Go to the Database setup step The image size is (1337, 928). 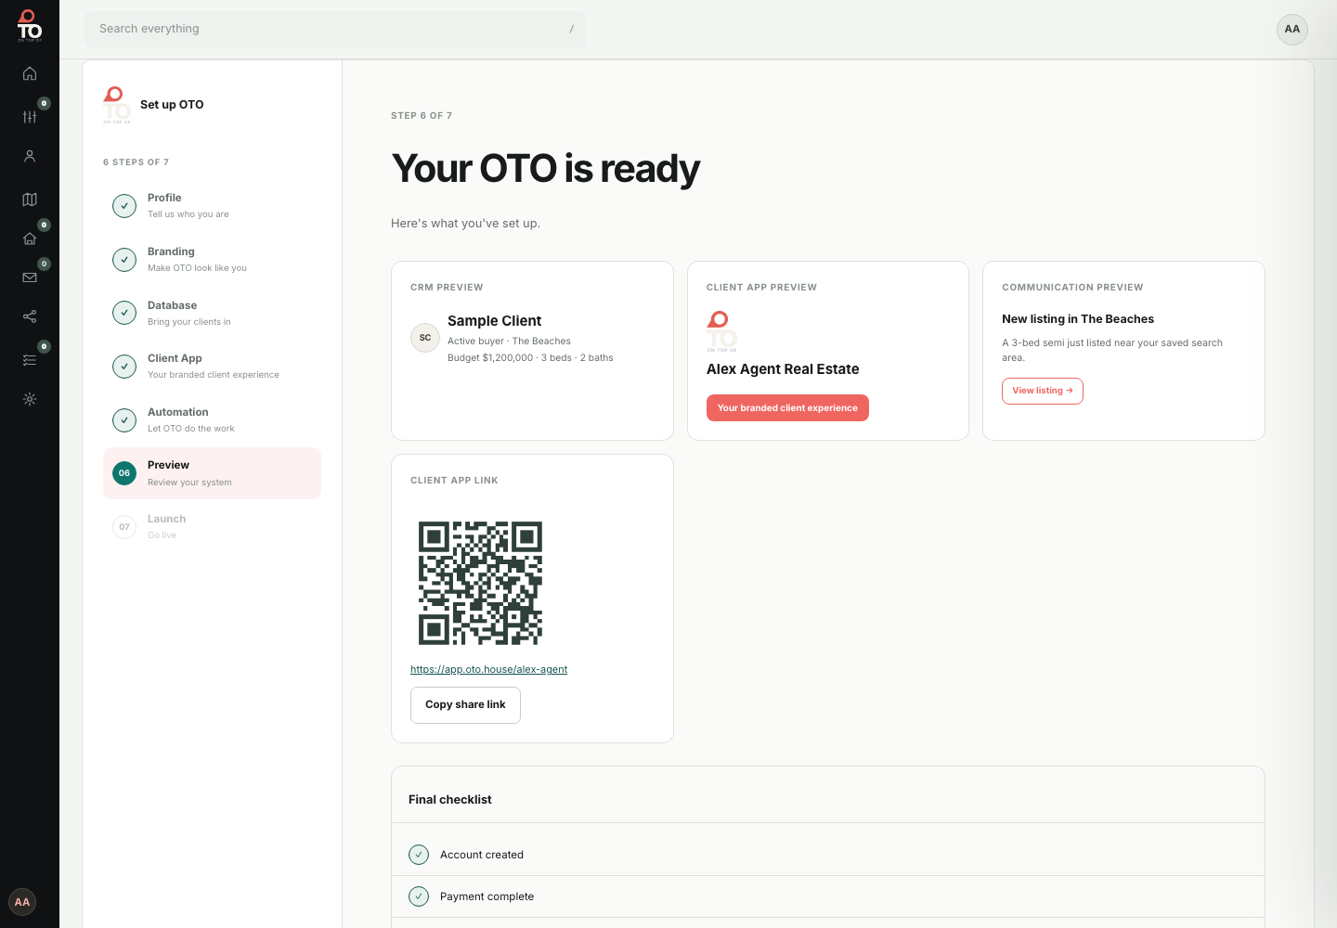click(x=212, y=313)
